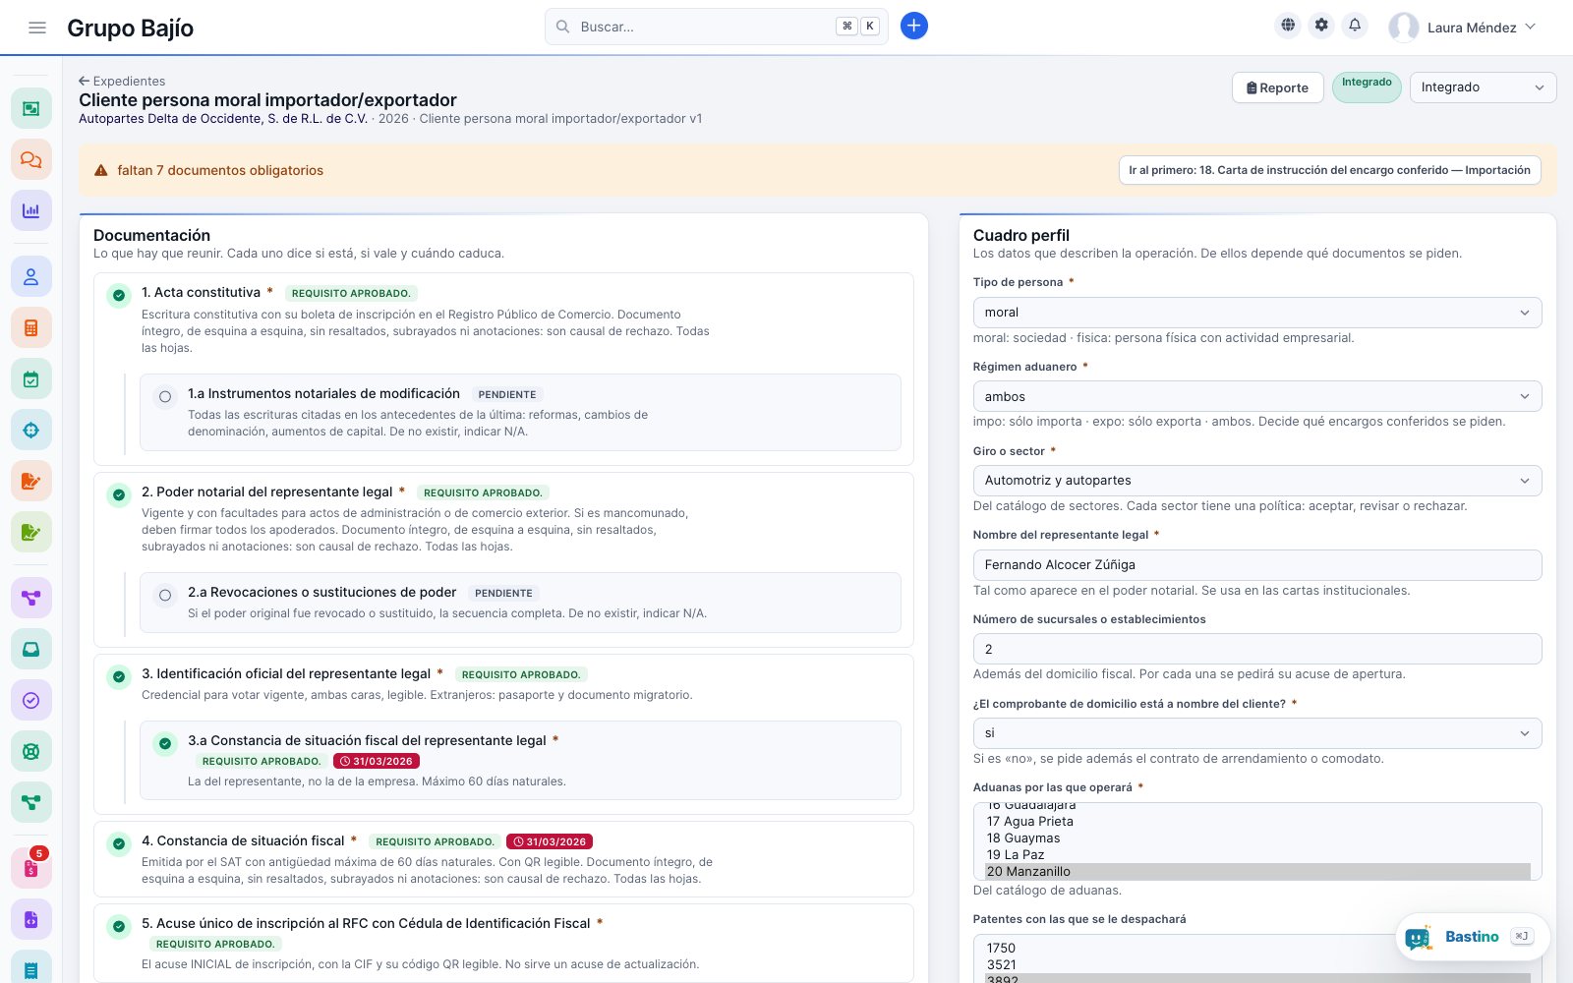The width and height of the screenshot is (1573, 983).
Task: Open the Tipo de persona dropdown
Action: [x=1256, y=313]
